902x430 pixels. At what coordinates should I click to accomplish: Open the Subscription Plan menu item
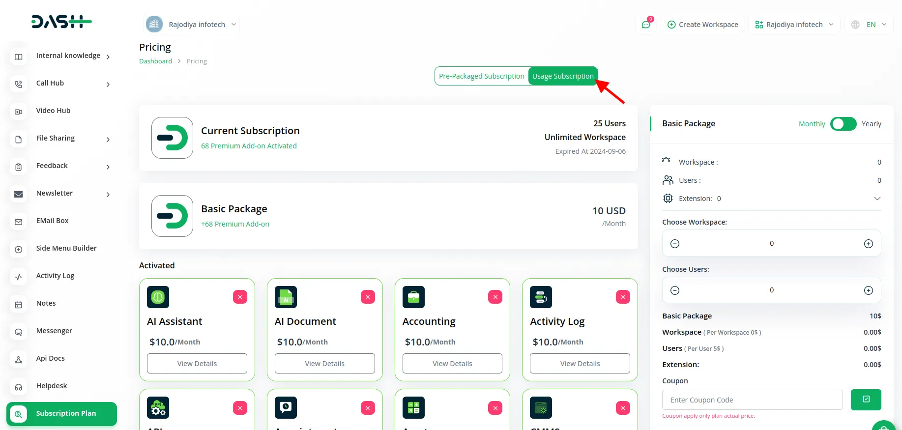62,414
